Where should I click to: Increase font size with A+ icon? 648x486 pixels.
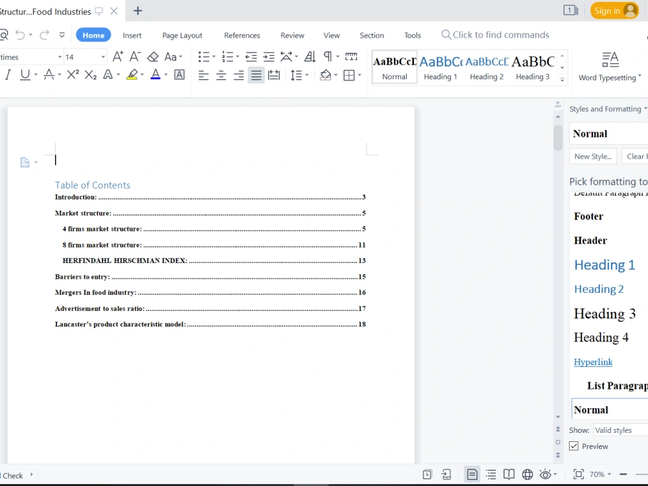click(118, 56)
